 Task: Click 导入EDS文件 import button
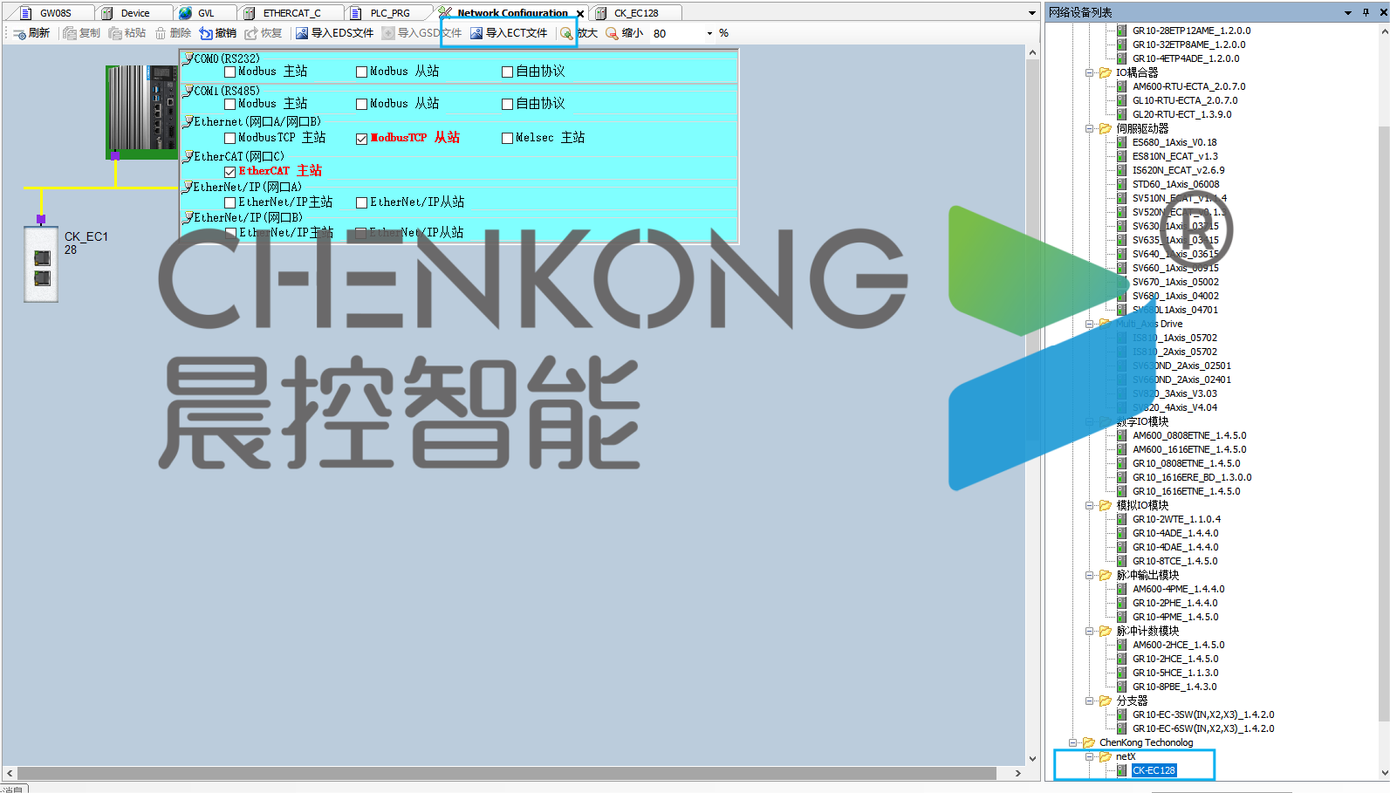click(x=335, y=33)
